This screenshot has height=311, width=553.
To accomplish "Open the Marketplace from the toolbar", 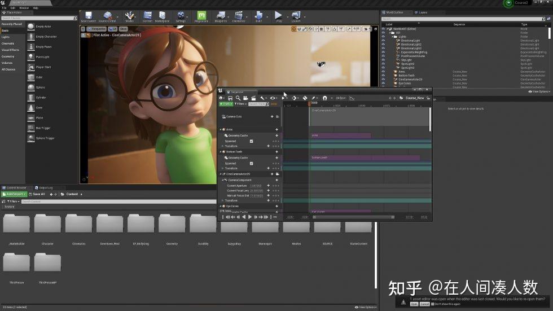I will (x=163, y=16).
